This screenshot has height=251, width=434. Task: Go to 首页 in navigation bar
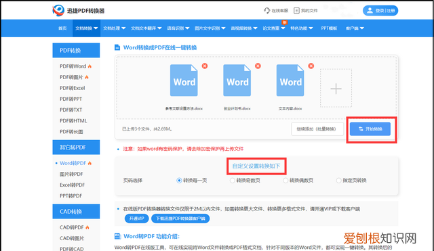coord(62,28)
